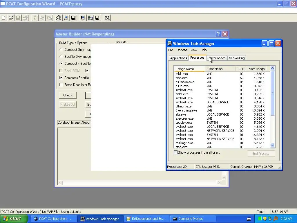
Task: Select the Coreboot Only Image radio button
Action: coord(61,49)
